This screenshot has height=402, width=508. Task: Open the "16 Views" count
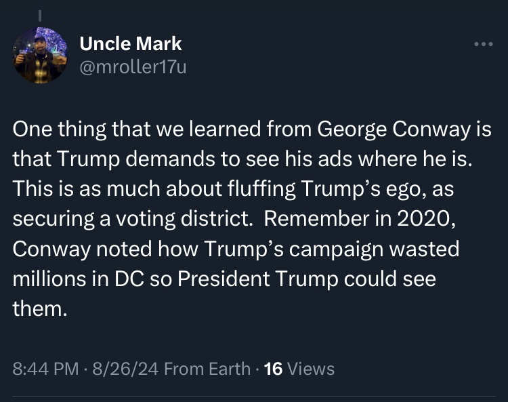click(x=299, y=368)
